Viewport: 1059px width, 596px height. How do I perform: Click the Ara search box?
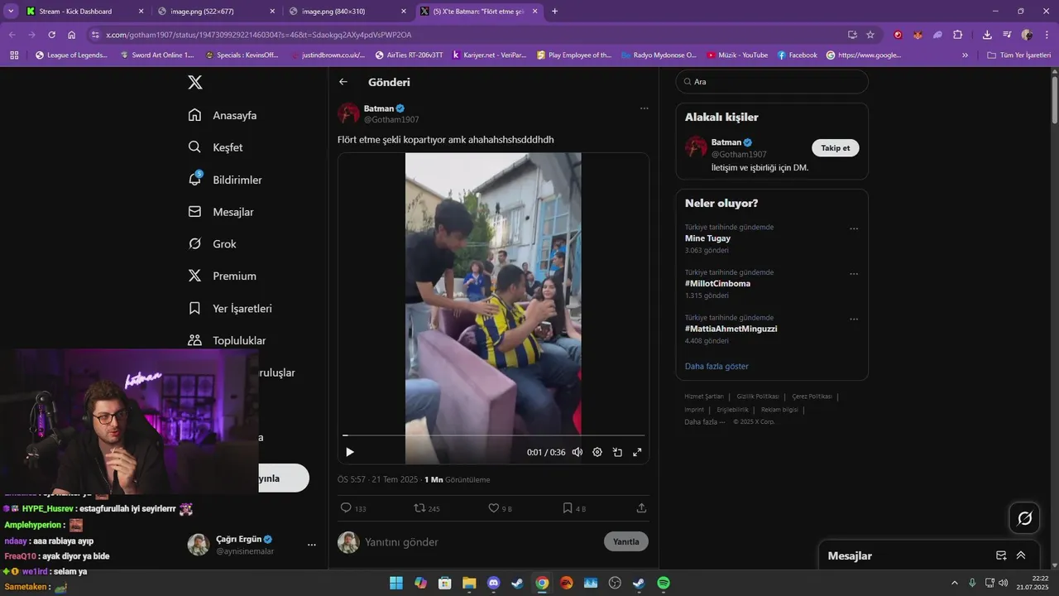pyautogui.click(x=771, y=82)
